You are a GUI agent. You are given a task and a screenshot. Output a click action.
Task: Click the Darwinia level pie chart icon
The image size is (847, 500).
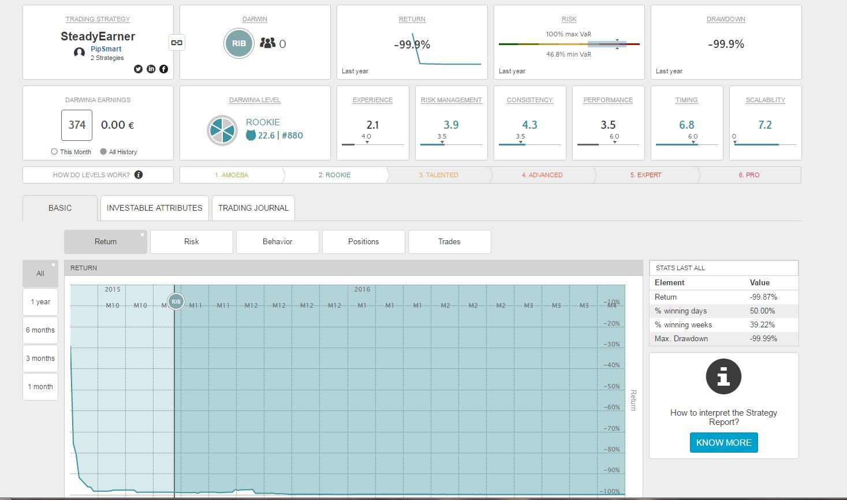[222, 130]
